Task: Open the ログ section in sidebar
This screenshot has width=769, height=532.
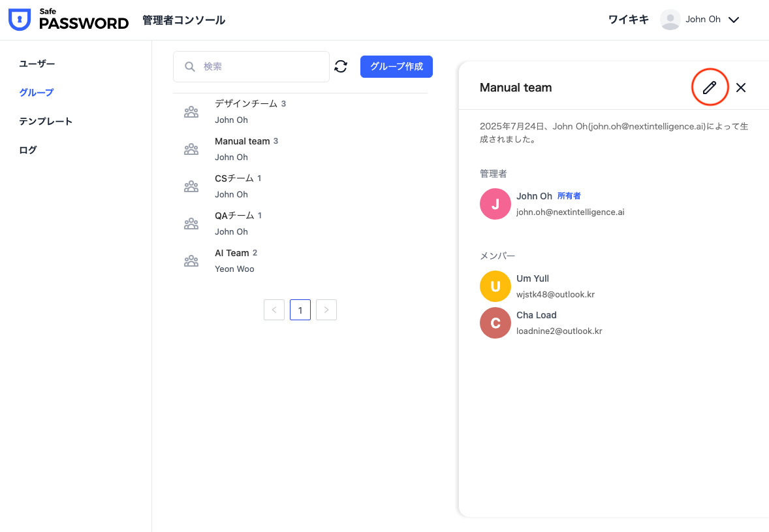Action: click(x=28, y=150)
